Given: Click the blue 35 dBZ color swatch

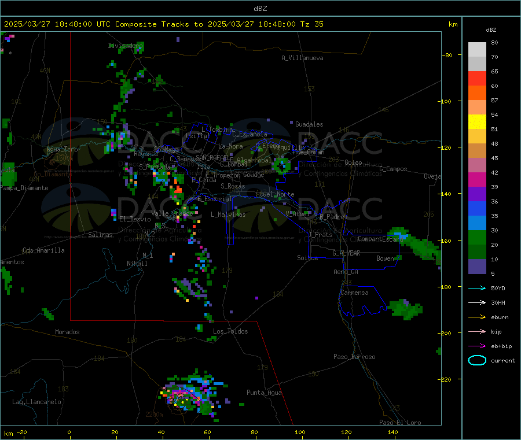Looking at the screenshot, I should pos(477,209).
